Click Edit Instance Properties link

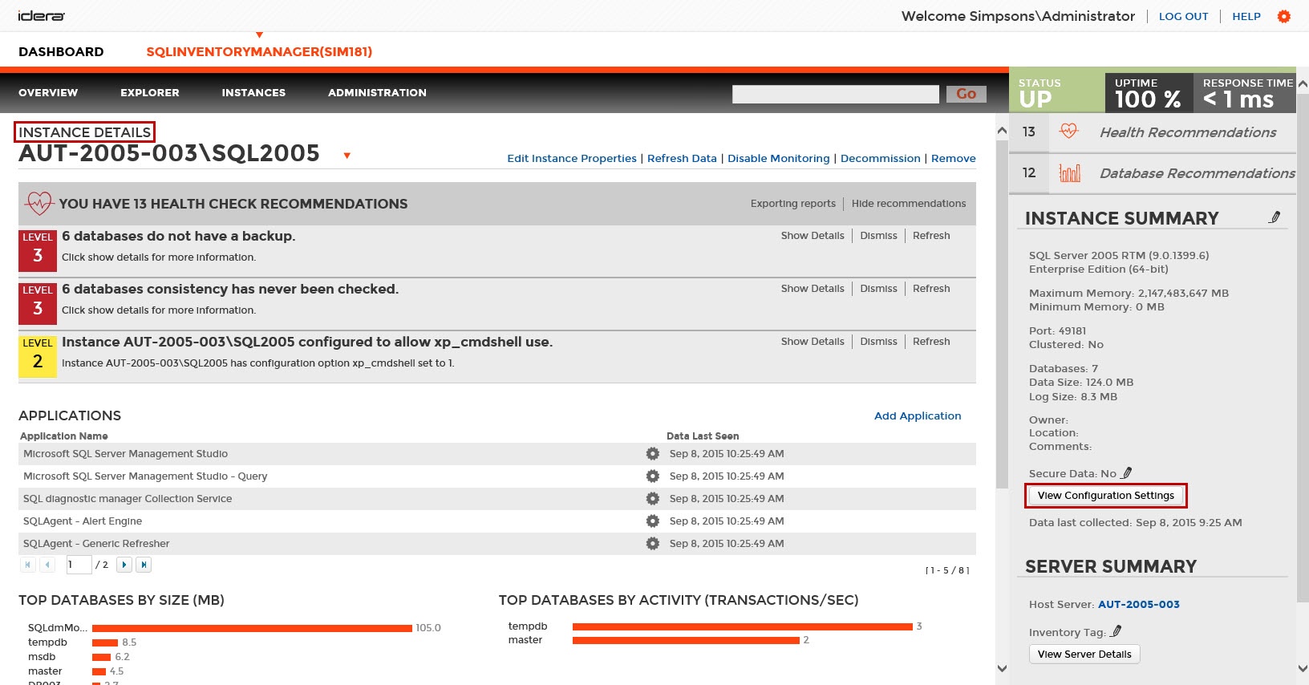[572, 159]
